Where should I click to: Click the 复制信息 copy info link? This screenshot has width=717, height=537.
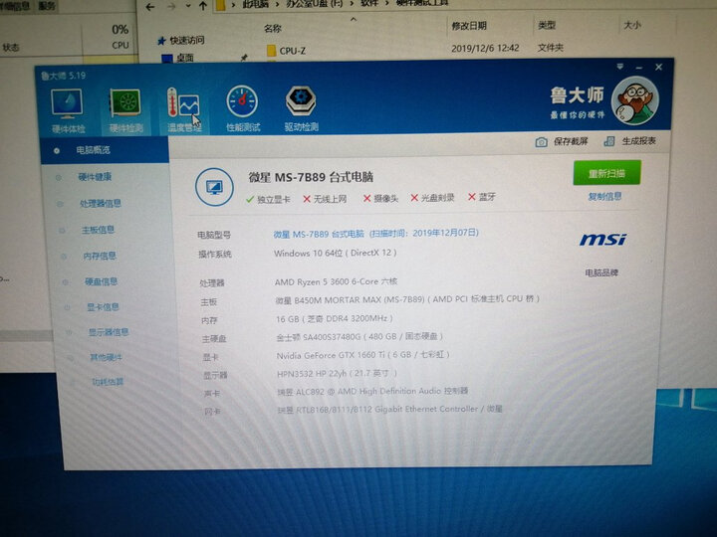click(604, 196)
